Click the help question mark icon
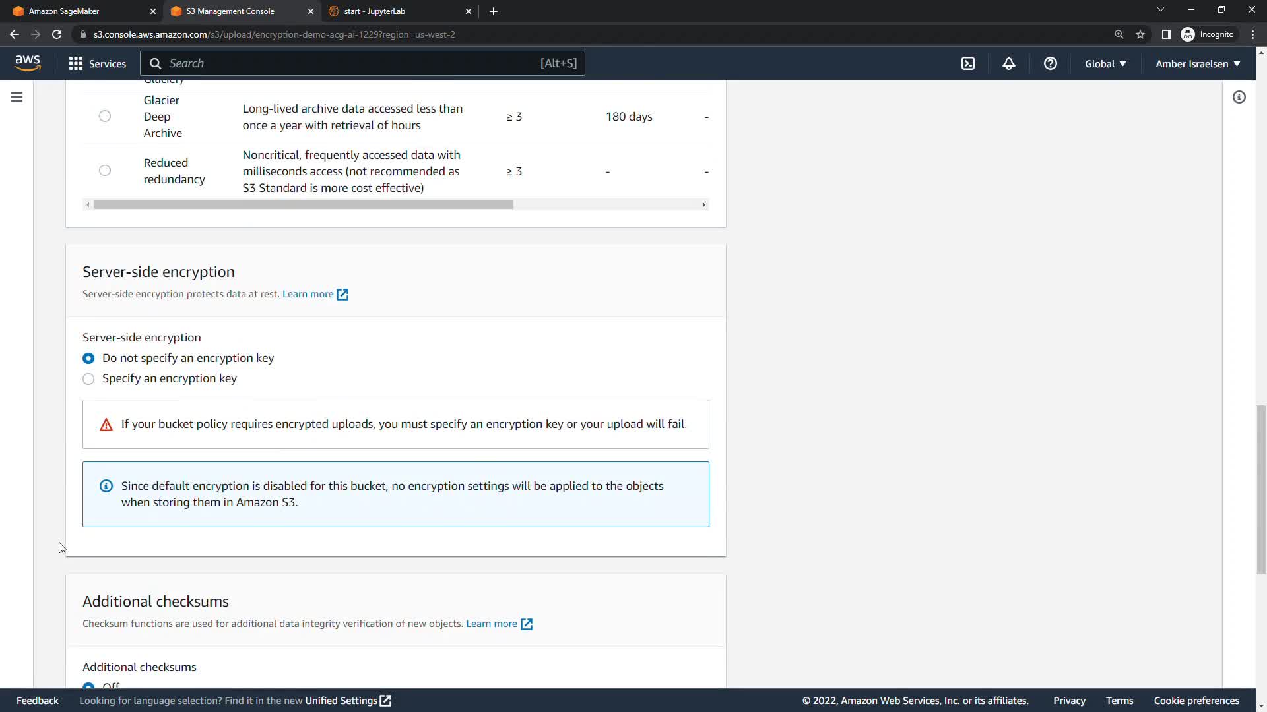This screenshot has height=712, width=1267. (x=1050, y=63)
